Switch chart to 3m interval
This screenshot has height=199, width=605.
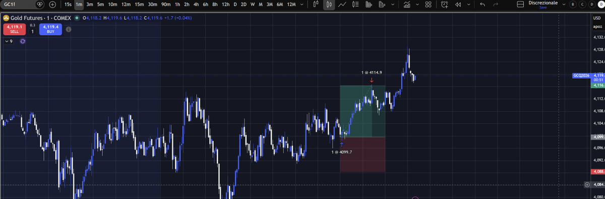point(90,5)
